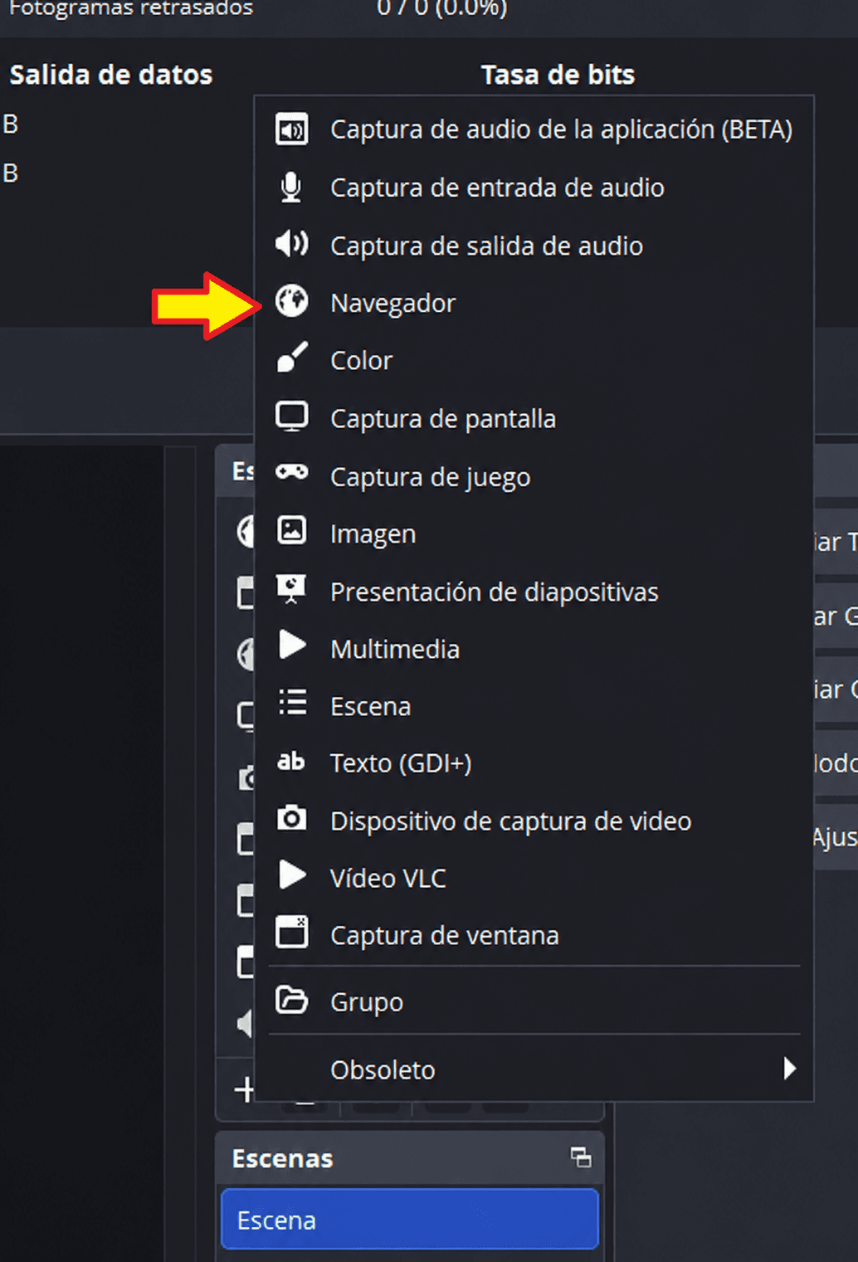Click the globe icon next to Navegador
The image size is (858, 1262).
click(291, 301)
